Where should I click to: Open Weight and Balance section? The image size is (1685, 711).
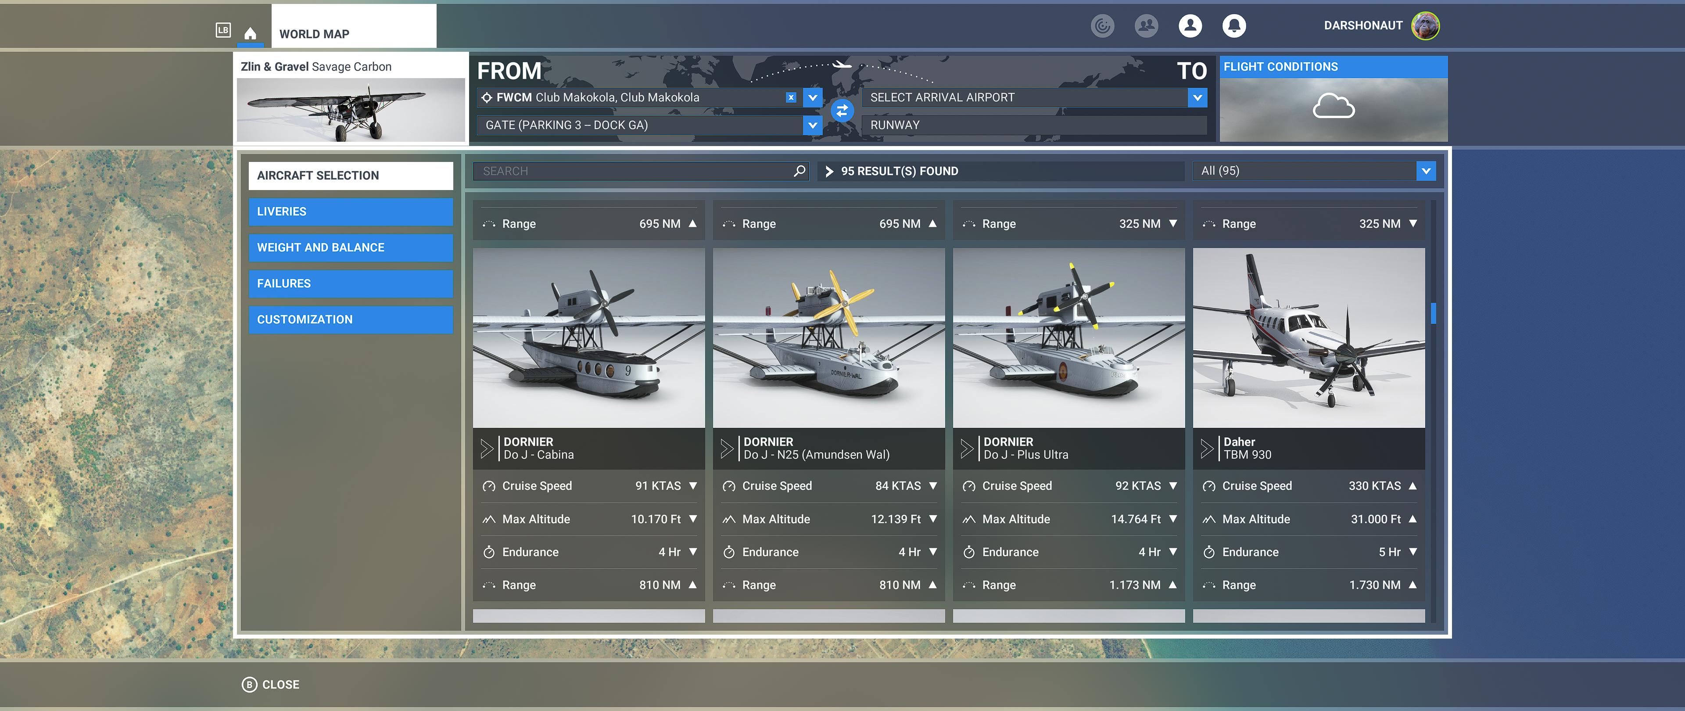pos(351,247)
